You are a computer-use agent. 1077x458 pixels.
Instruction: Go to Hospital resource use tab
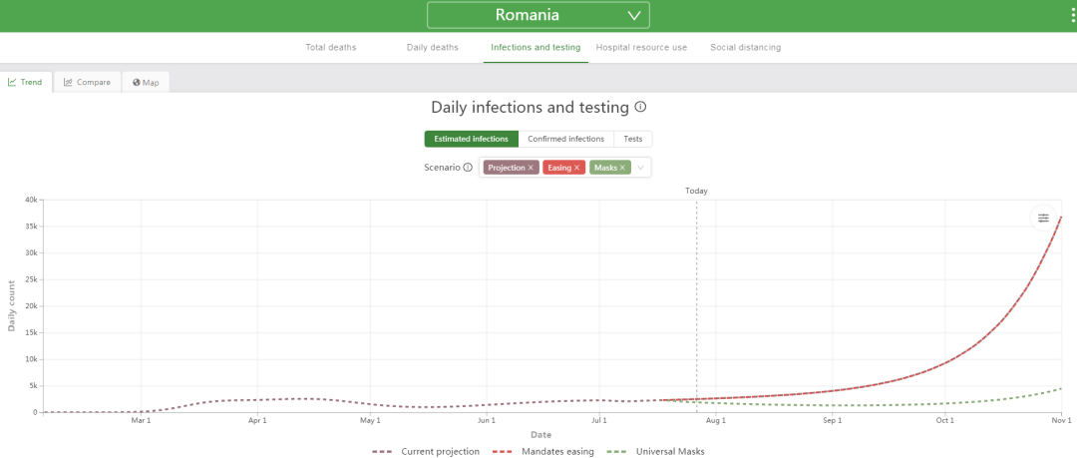click(x=641, y=48)
